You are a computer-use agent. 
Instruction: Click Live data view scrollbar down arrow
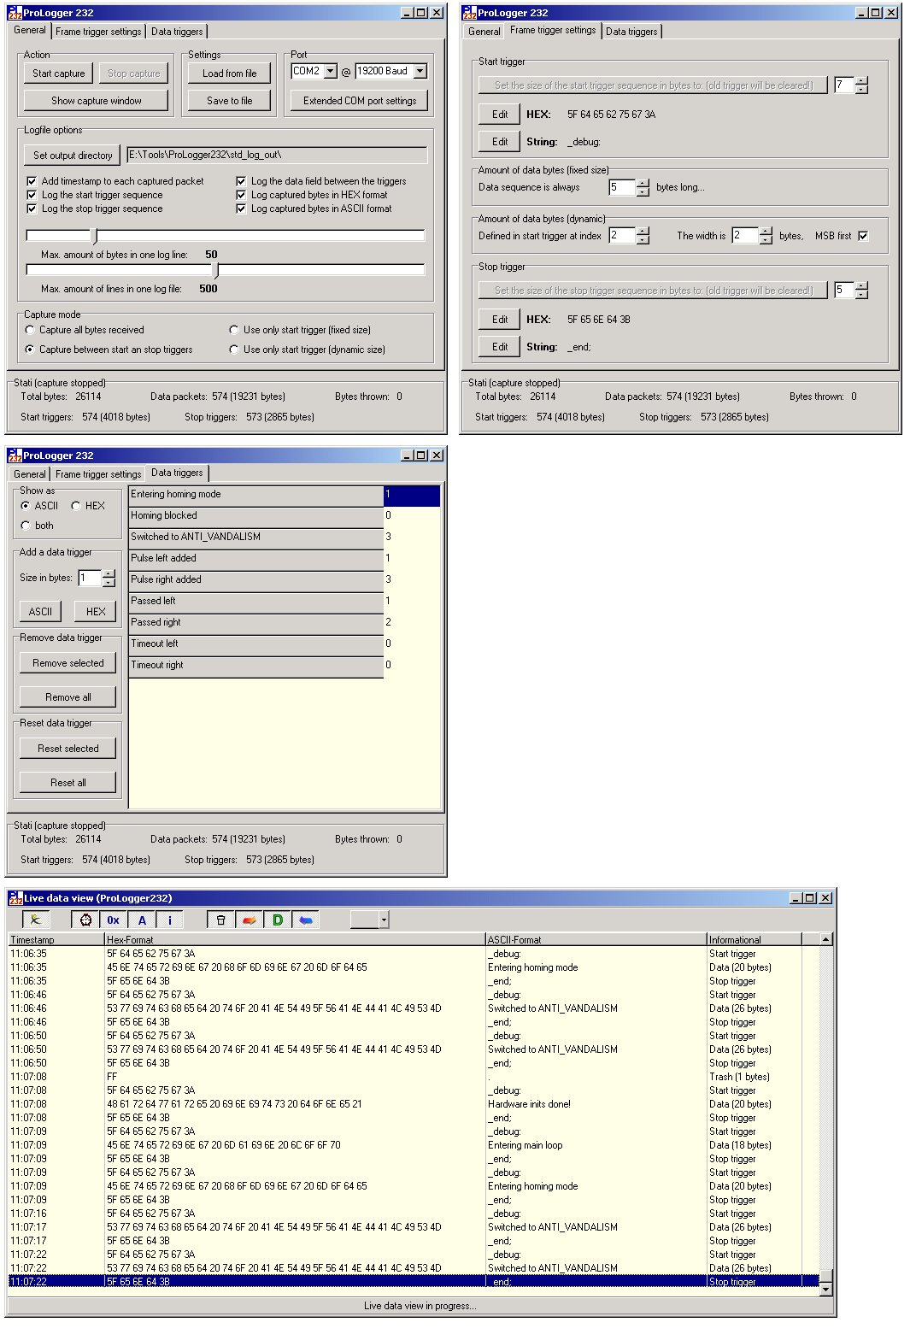click(825, 1290)
